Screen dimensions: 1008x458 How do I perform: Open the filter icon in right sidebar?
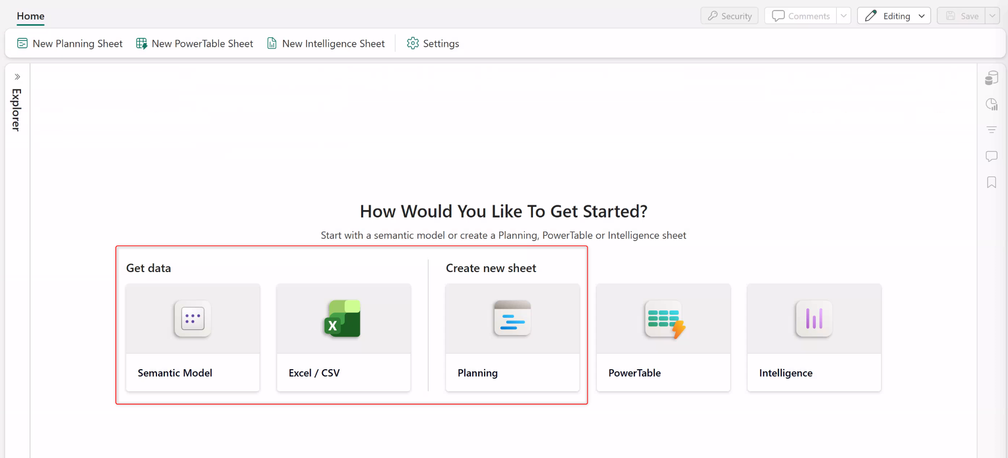coord(991,130)
